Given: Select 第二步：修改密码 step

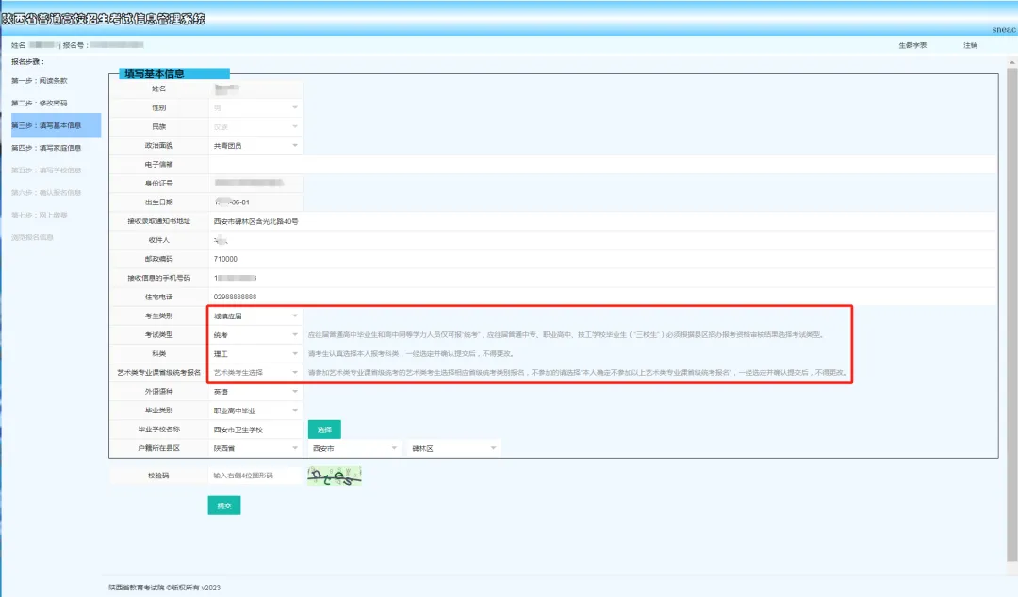Looking at the screenshot, I should coord(40,104).
